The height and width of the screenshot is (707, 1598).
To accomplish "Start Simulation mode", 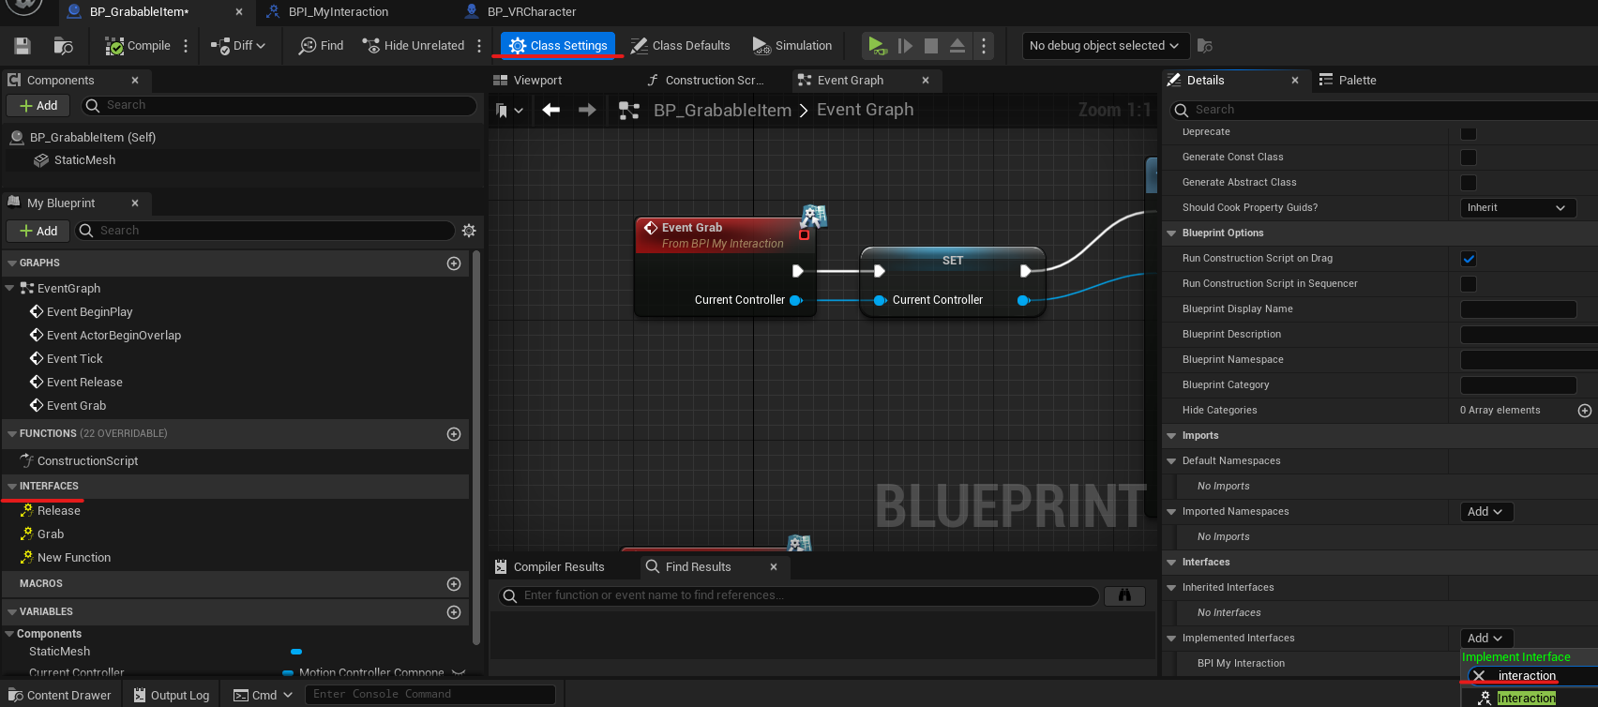I will [792, 46].
